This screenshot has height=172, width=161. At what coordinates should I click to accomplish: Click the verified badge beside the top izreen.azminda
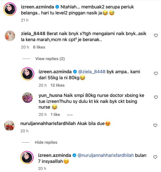(x=57, y=7)
